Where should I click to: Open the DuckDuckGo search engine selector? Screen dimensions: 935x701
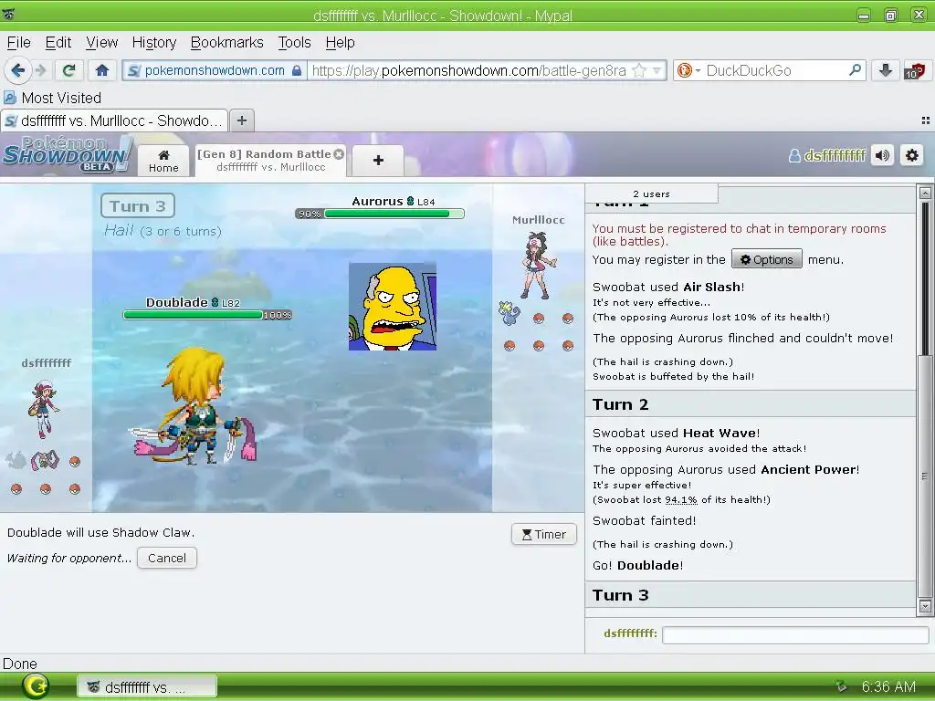(688, 70)
